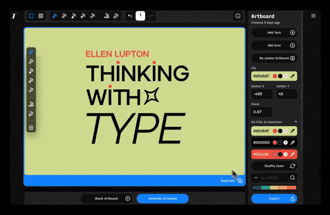Select the TYPE text on canvas
This screenshot has width=330, height=215.
pos(135,128)
